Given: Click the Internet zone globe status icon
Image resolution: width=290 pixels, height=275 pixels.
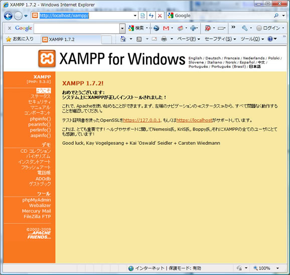Looking at the screenshot, I should click(131, 268).
